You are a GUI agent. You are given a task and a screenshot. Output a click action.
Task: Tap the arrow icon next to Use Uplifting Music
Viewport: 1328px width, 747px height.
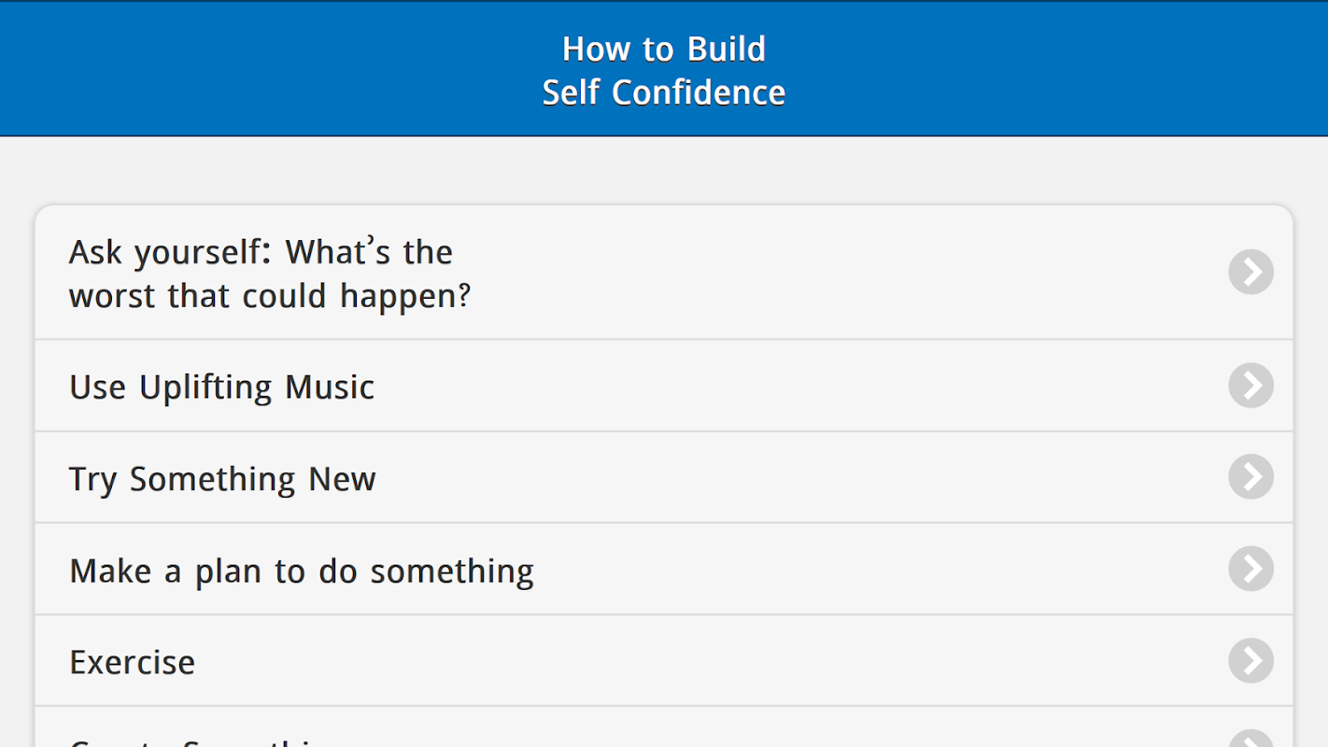pos(1251,386)
